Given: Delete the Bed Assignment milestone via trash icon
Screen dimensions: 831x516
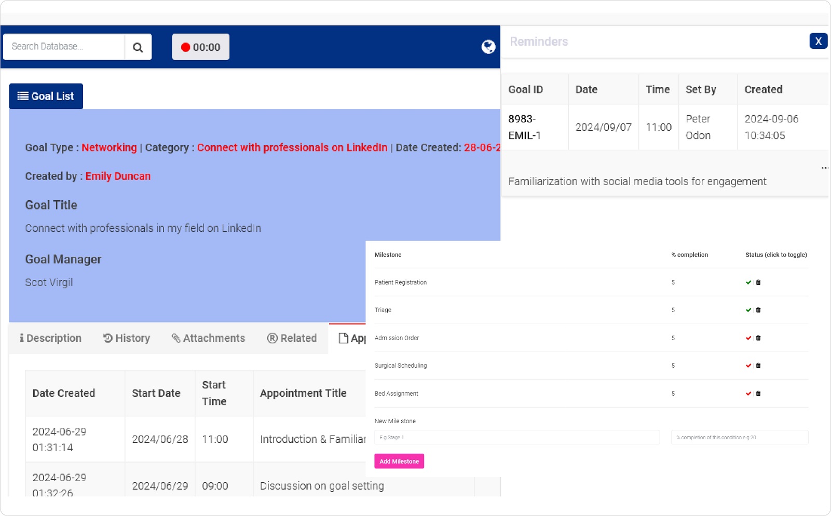Looking at the screenshot, I should click(x=758, y=393).
